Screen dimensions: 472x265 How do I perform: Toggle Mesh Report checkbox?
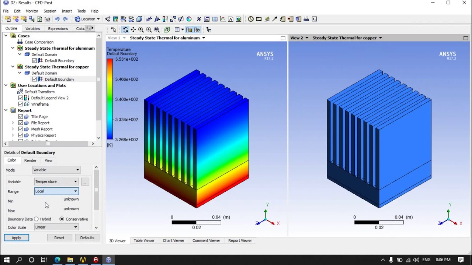point(21,129)
